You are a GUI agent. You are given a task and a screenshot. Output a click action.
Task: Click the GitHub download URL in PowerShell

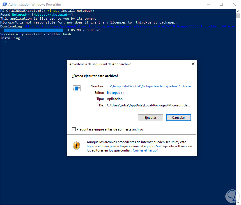[x=129, y=26]
